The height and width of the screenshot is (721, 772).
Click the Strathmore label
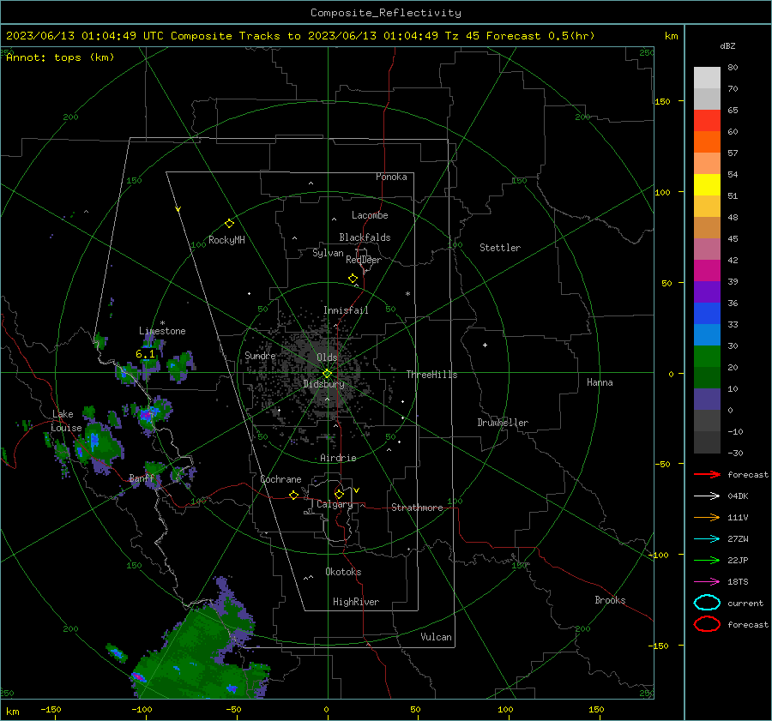click(x=417, y=508)
